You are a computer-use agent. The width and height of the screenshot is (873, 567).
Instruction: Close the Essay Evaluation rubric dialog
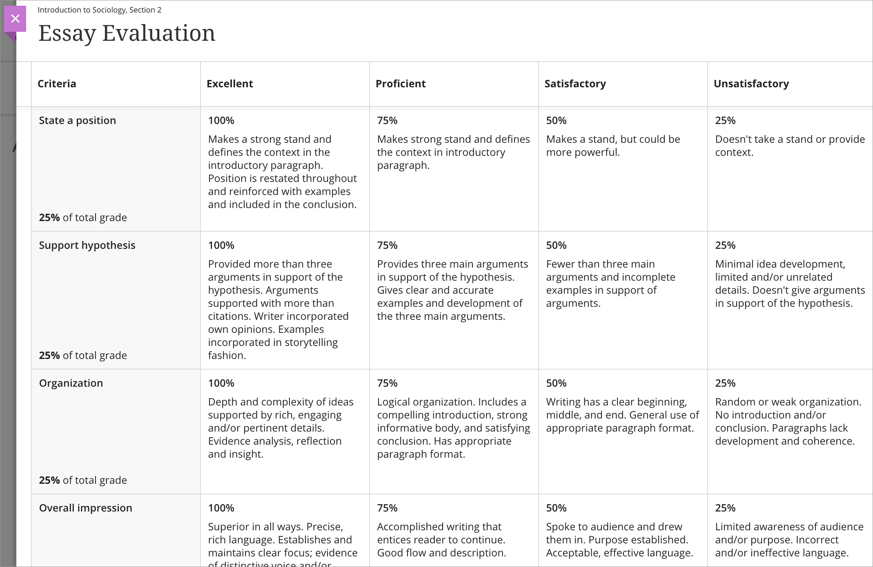tap(15, 18)
